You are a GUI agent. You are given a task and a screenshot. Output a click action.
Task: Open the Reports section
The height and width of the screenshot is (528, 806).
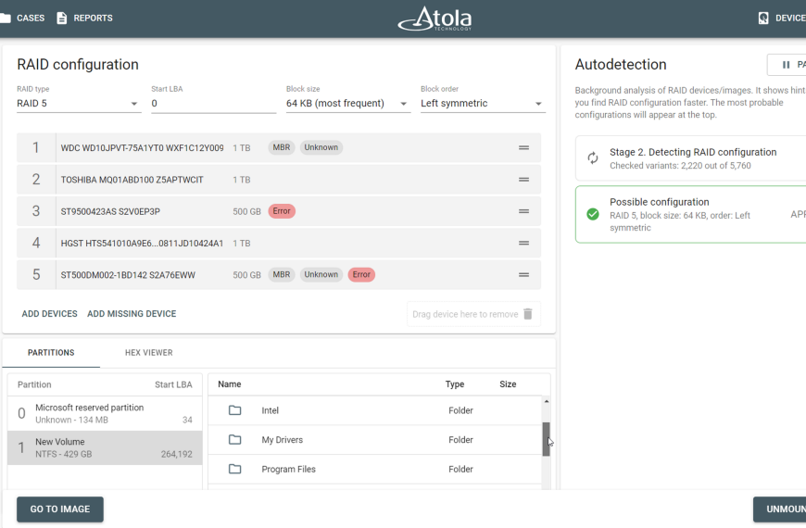click(x=84, y=18)
